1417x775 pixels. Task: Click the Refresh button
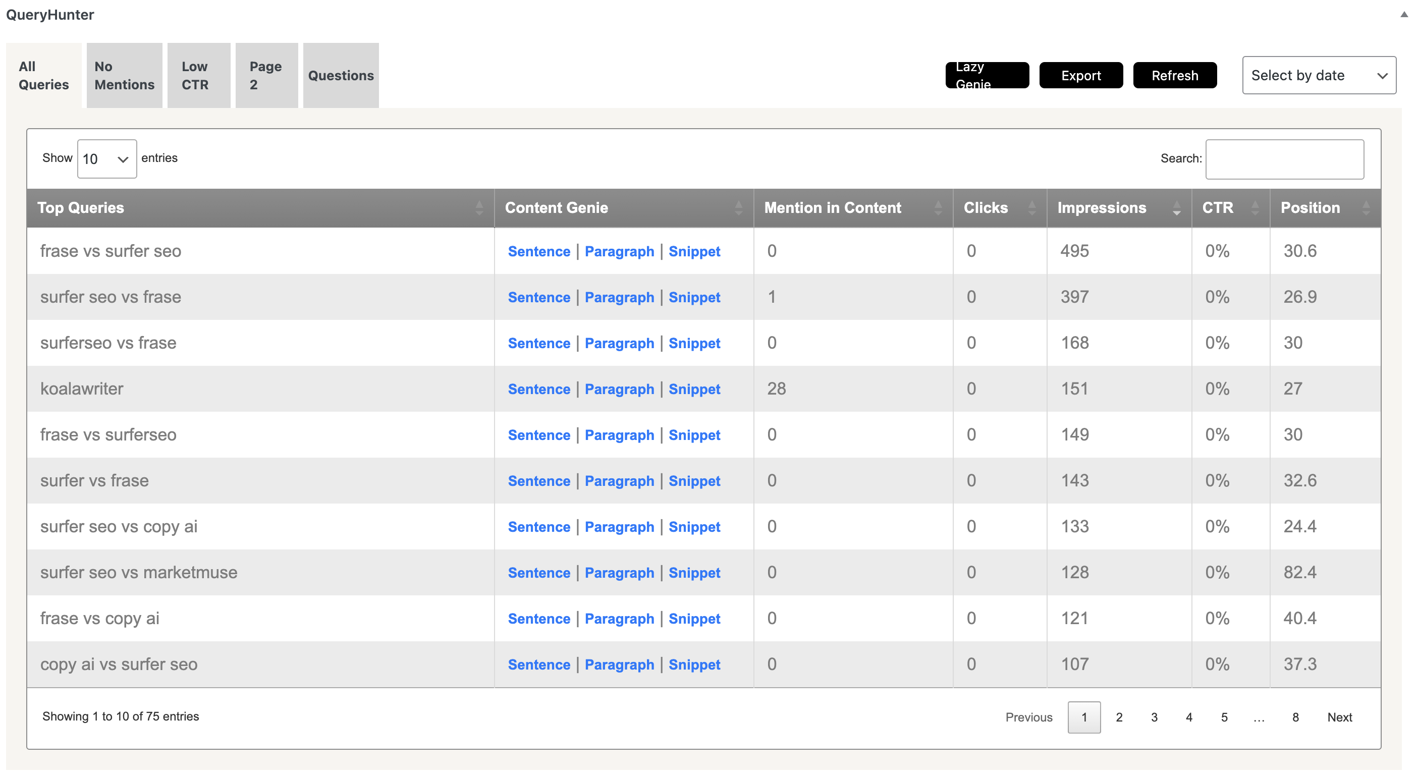(1175, 75)
